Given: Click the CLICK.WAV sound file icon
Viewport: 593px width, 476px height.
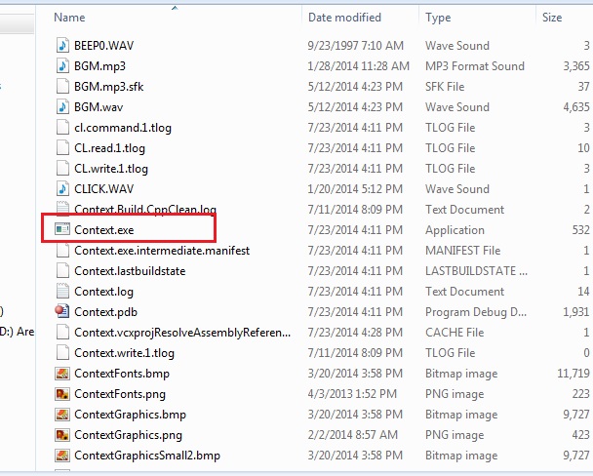Looking at the screenshot, I should (x=62, y=189).
